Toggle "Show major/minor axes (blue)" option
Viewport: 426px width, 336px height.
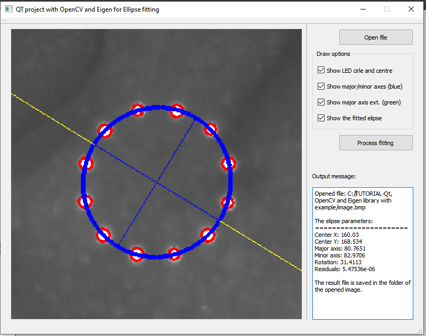[321, 86]
